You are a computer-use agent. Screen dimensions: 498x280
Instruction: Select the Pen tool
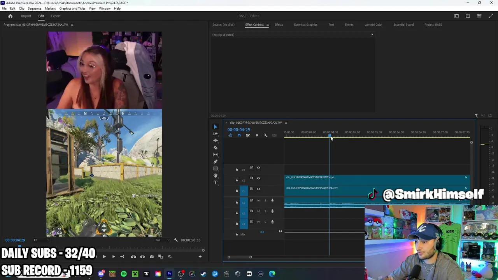point(216,161)
